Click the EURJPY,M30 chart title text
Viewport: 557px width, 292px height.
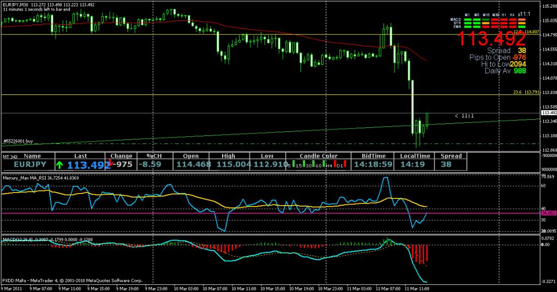tap(16, 5)
